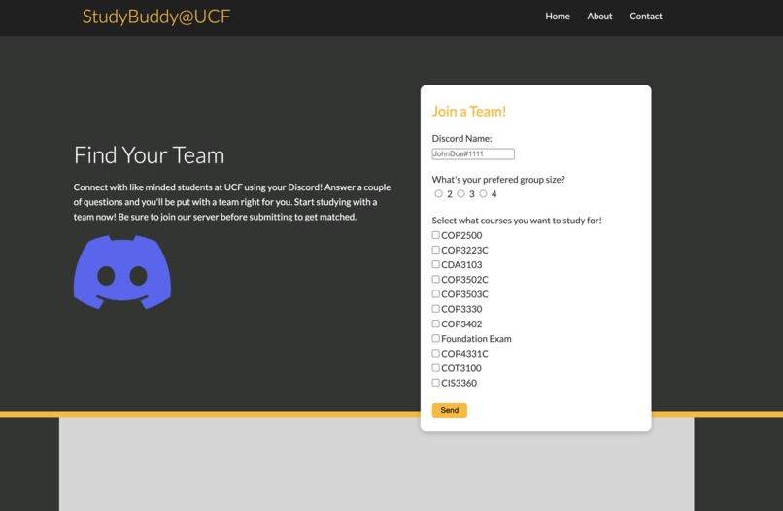Focus the Discord Name input field
Screen dimensions: 783x511
coord(473,153)
